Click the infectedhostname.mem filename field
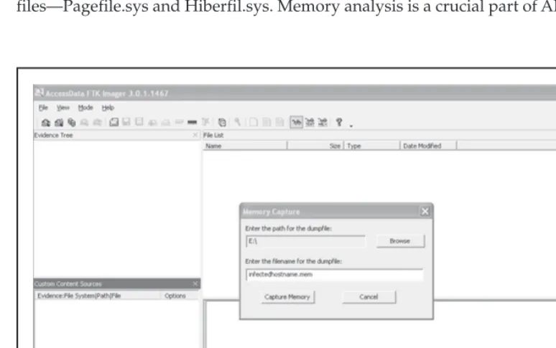Image resolution: width=556 pixels, height=348 pixels. click(x=334, y=274)
